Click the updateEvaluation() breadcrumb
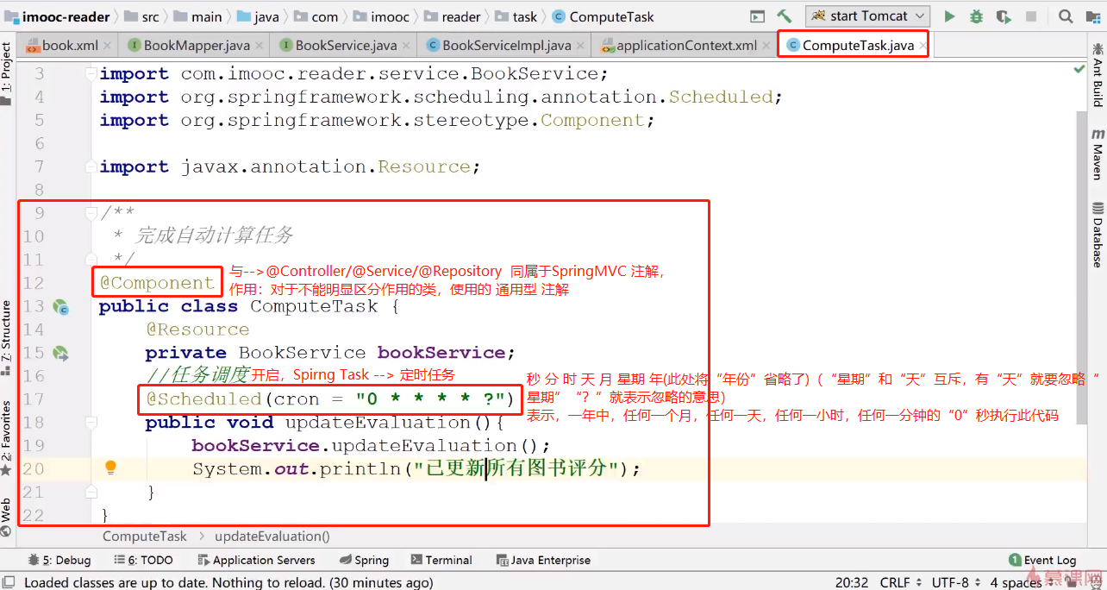The height and width of the screenshot is (590, 1107). point(272,536)
